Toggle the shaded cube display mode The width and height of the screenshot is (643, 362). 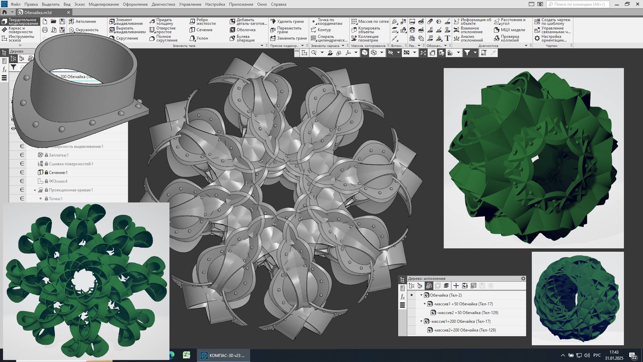click(x=365, y=53)
